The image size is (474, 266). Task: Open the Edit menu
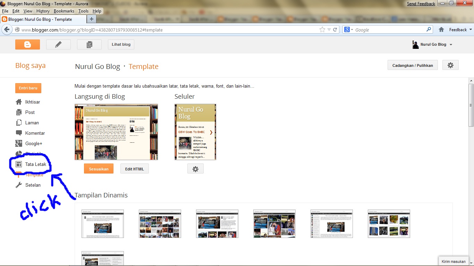coord(16,11)
